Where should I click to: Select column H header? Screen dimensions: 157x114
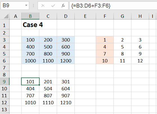click(140, 16)
